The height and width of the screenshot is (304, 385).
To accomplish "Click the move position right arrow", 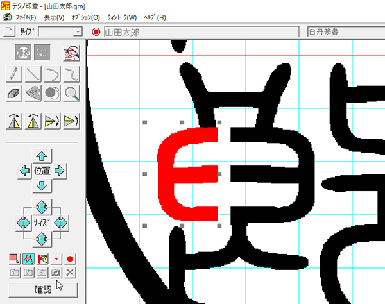I will 60,171.
